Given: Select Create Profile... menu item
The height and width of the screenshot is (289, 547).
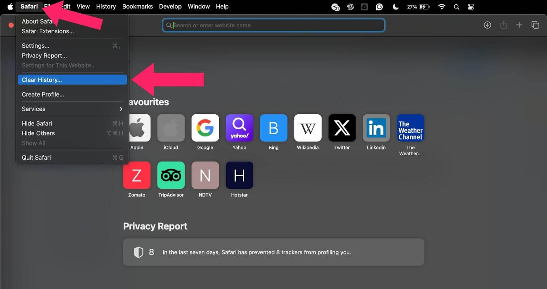Looking at the screenshot, I should [x=72, y=95].
